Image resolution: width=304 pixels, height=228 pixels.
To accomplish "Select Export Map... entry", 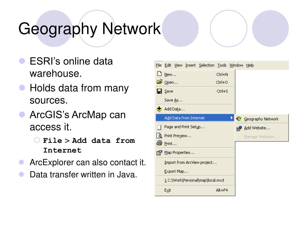I will (x=195, y=171).
